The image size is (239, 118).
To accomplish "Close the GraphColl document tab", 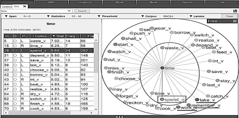I will [x=24, y=6].
